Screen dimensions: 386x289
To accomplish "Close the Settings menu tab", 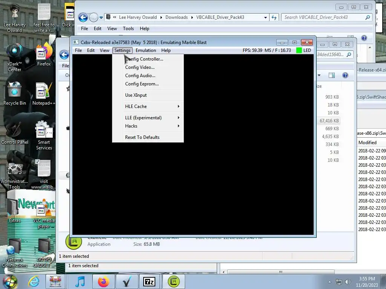I will click(x=123, y=50).
